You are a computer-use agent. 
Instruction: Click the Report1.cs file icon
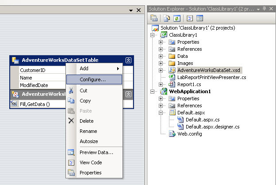tap(172, 84)
